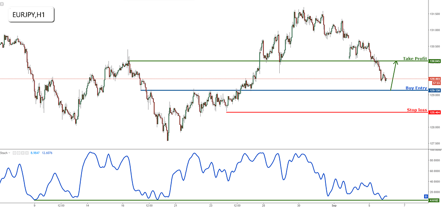The image size is (442, 207).
Task: Click the 4.6182 stochastic level tag
Action: 434,200
